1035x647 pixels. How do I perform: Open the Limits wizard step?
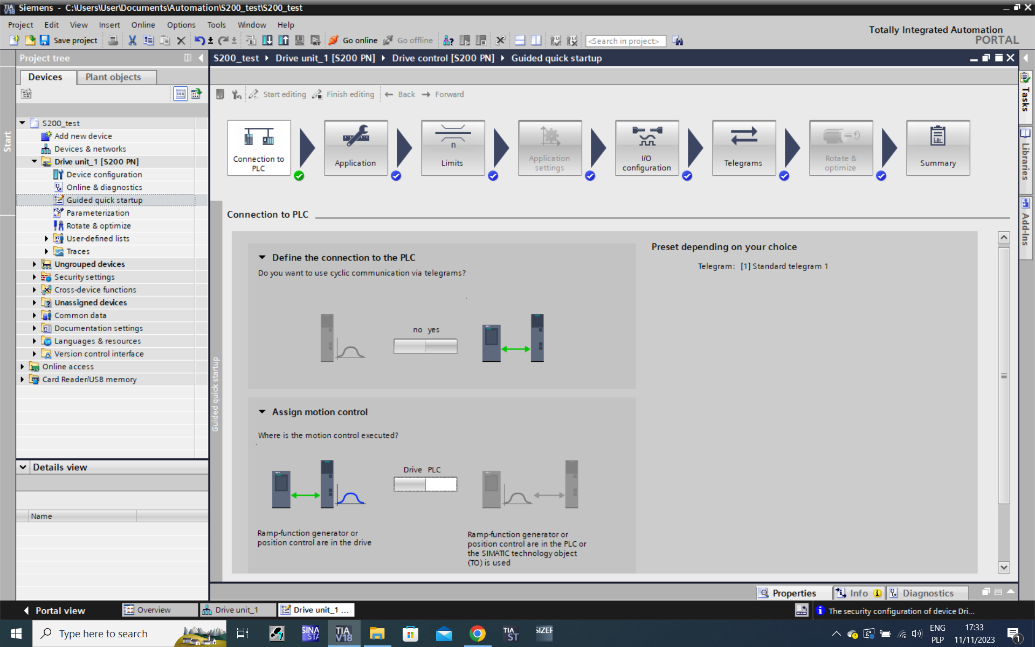click(x=452, y=147)
